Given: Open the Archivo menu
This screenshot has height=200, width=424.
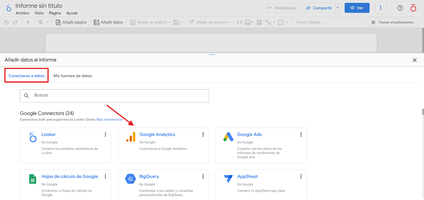Looking at the screenshot, I should [x=23, y=13].
